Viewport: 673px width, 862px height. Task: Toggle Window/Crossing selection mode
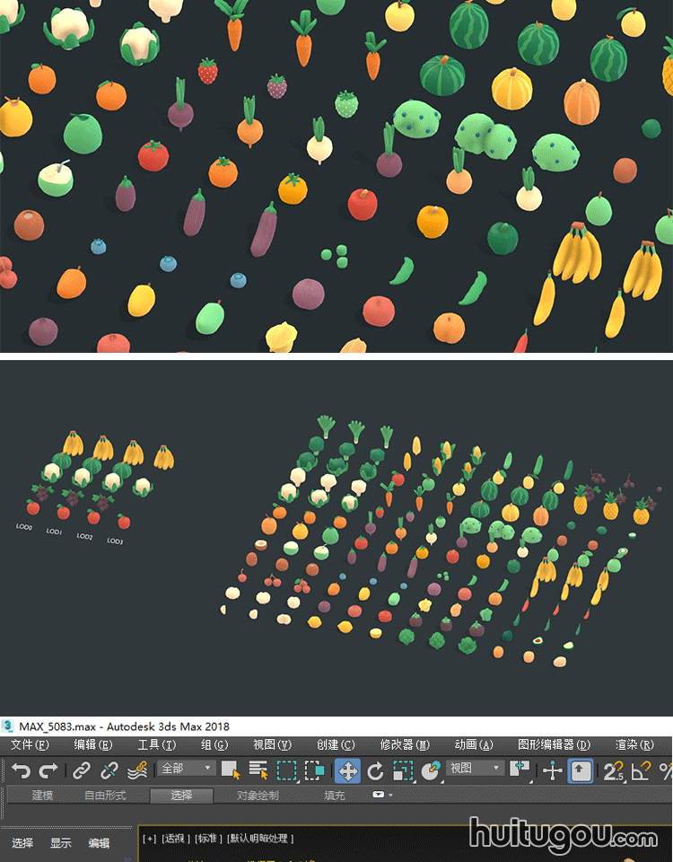point(314,770)
